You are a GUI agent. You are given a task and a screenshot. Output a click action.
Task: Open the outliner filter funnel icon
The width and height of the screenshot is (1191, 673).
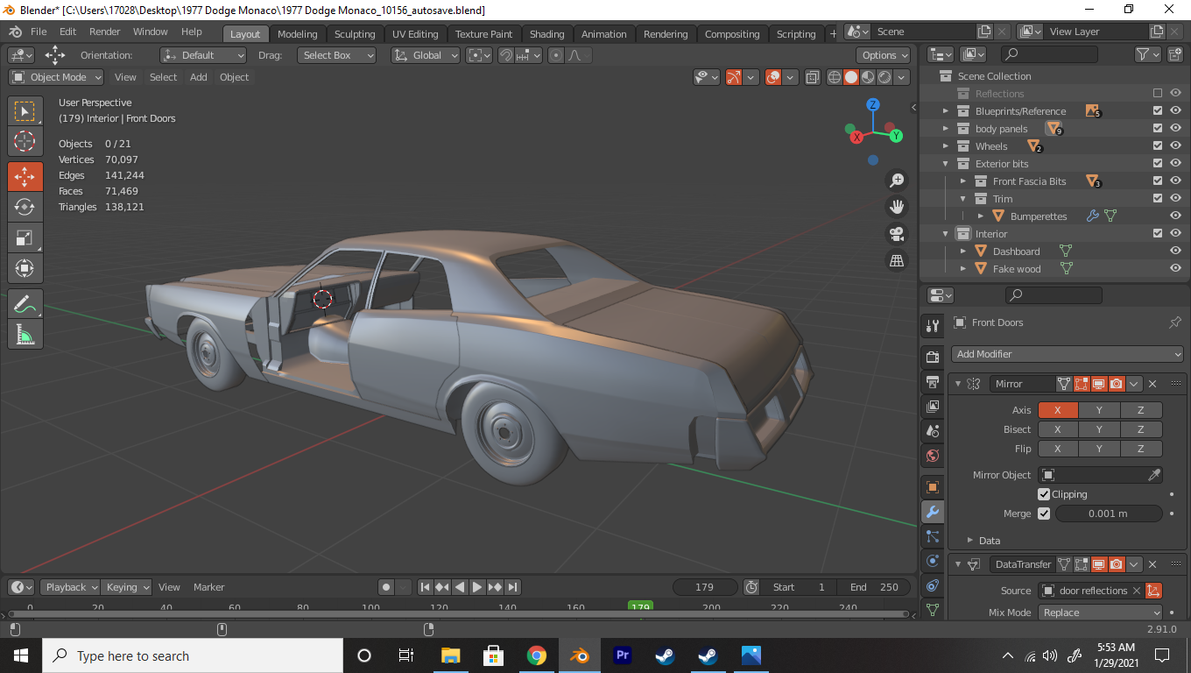click(1147, 54)
